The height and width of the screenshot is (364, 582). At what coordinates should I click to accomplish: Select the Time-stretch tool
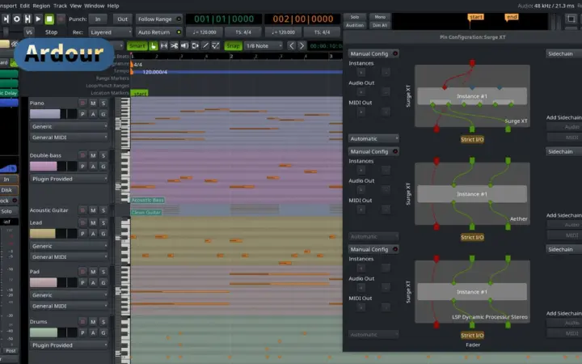point(195,45)
